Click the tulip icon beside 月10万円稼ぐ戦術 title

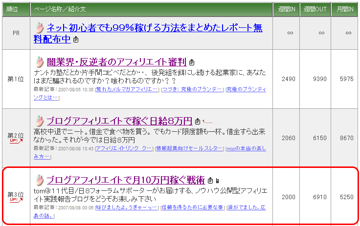(40, 180)
